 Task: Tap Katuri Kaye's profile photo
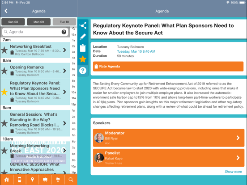(99, 158)
